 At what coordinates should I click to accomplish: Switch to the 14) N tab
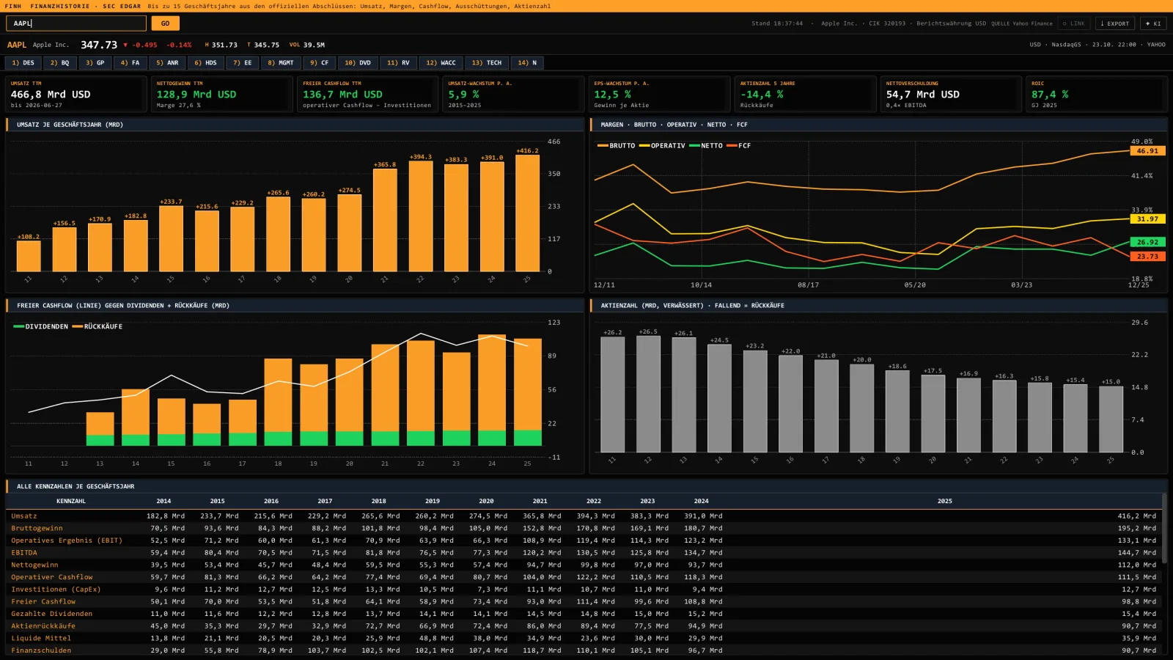click(x=527, y=63)
